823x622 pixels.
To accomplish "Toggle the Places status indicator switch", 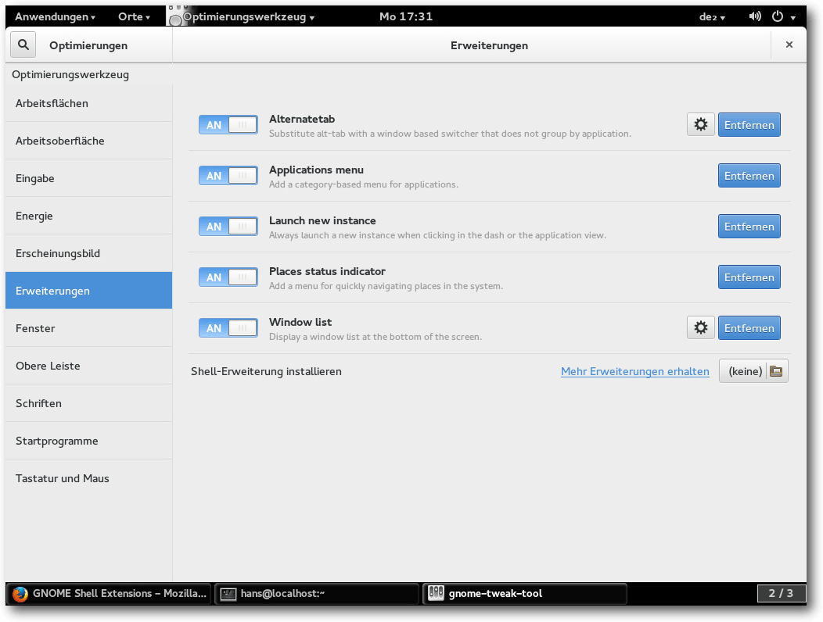I will [228, 277].
